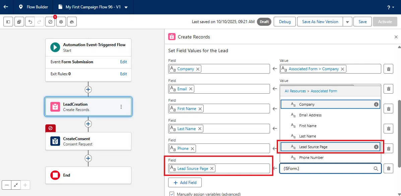Click All Resources breadcrumb link
This screenshot has height=196, width=401.
(295, 91)
